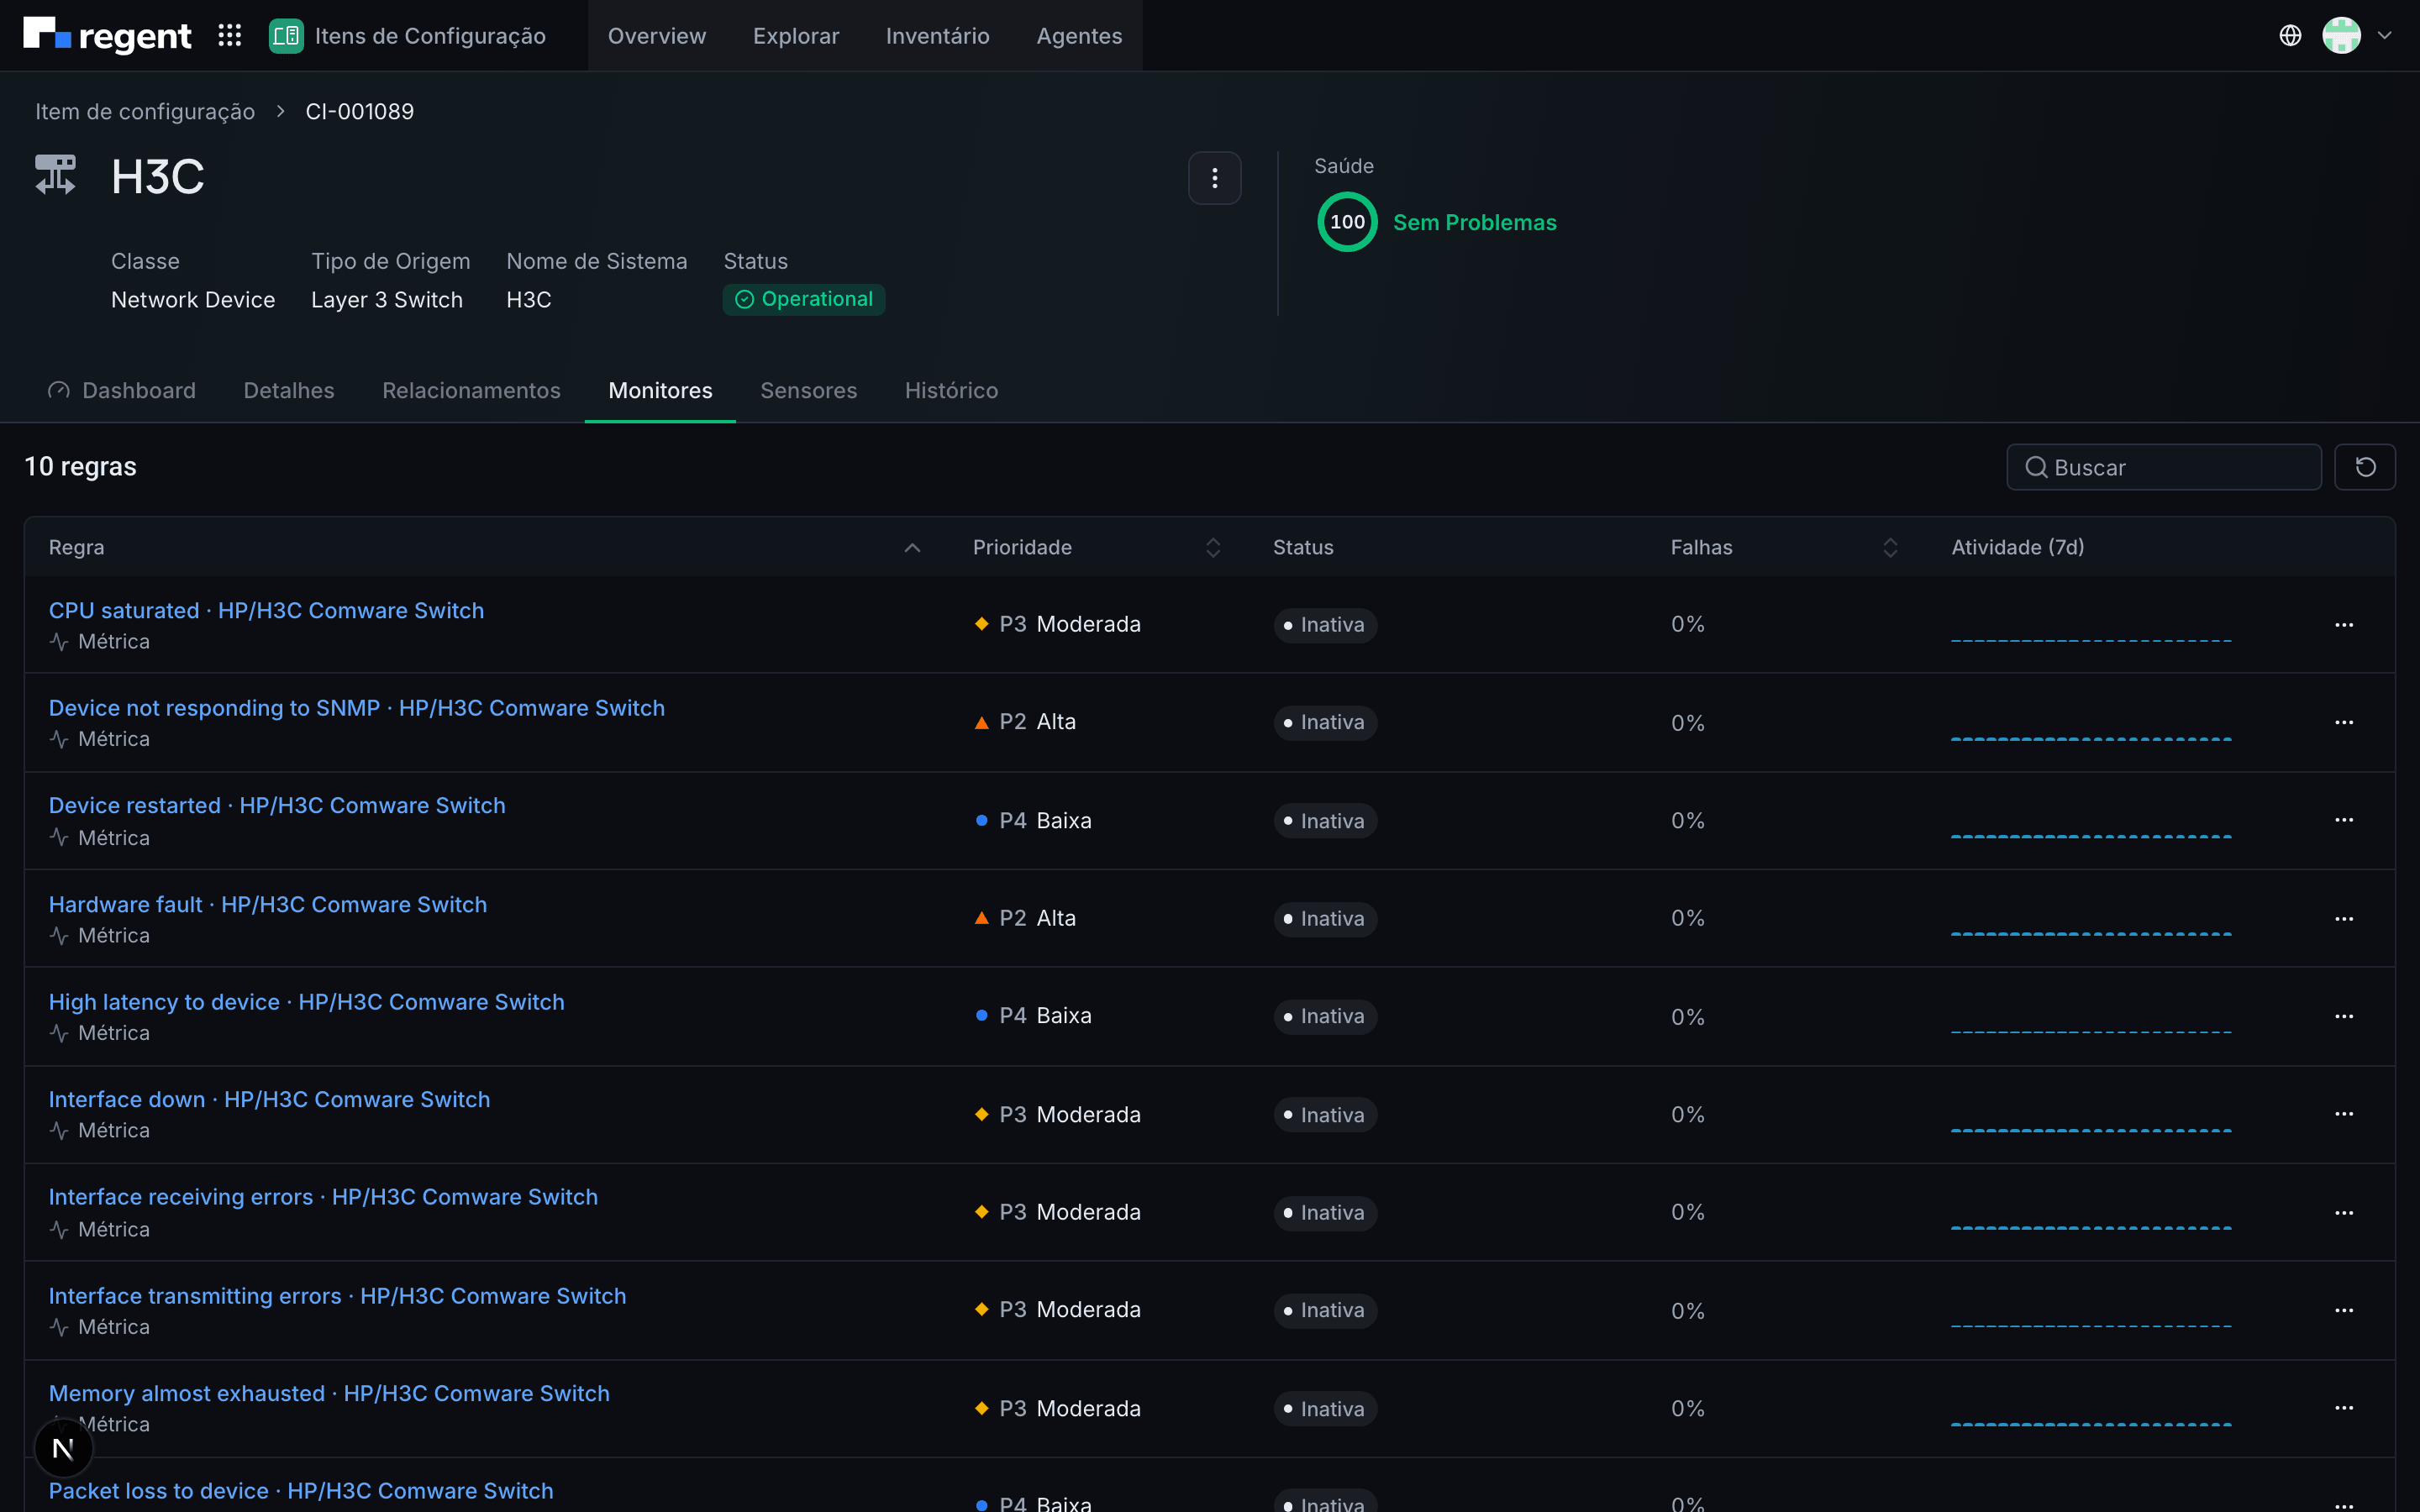2420x1512 pixels.
Task: Open CPU saturated rule link
Action: coord(266,610)
